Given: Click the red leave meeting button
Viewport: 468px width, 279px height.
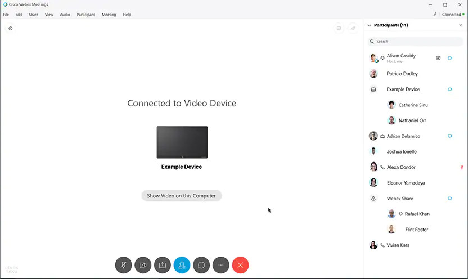Looking at the screenshot, I should point(240,265).
